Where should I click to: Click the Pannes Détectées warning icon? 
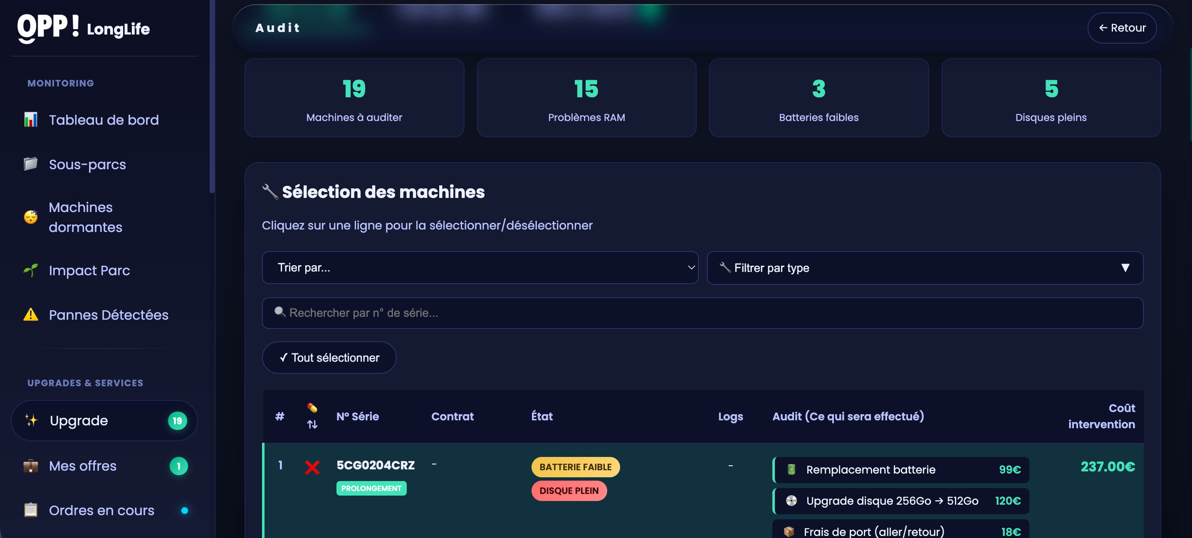[30, 315]
